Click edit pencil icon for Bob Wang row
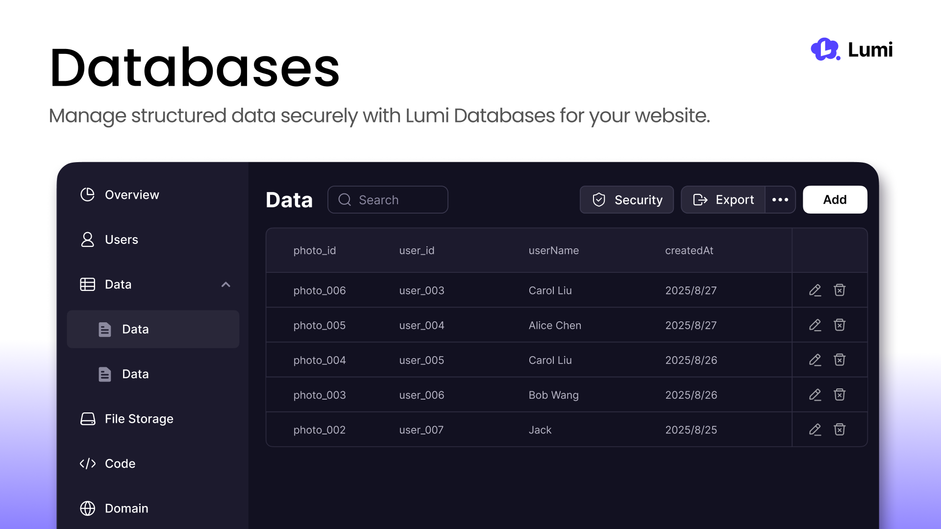The image size is (941, 529). tap(815, 395)
